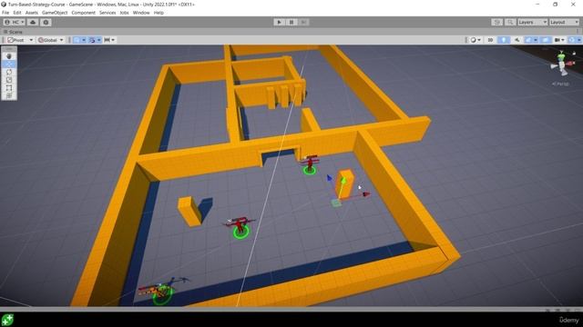Image resolution: width=583 pixels, height=327 pixels.
Task: Select the Hand view tool
Action: pyautogui.click(x=9, y=56)
